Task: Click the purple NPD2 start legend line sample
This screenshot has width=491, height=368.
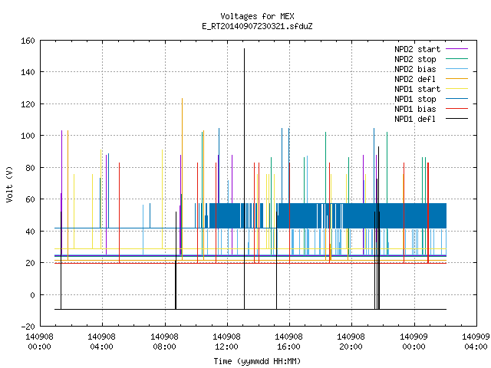Action: pyautogui.click(x=457, y=49)
